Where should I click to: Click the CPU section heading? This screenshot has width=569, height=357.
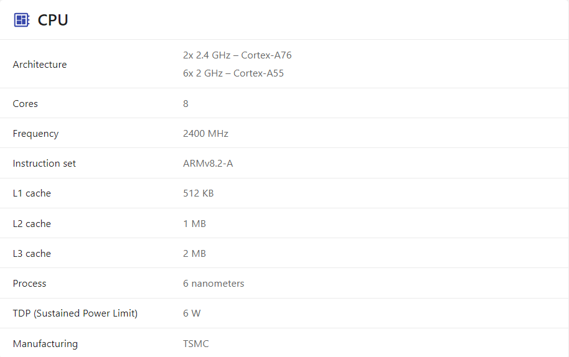coord(53,20)
